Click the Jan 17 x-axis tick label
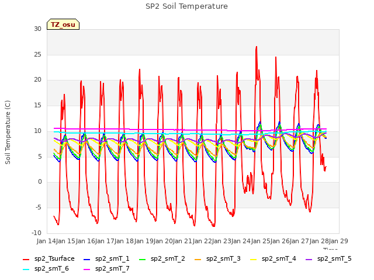The height and width of the screenshot is (280, 374). [x=105, y=241]
